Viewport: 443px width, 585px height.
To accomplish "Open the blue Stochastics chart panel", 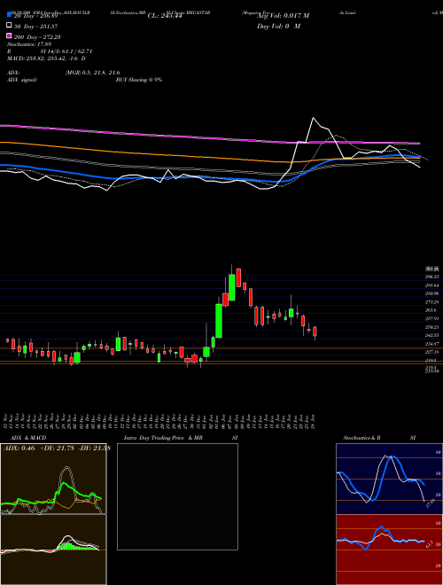I will pos(389,479).
